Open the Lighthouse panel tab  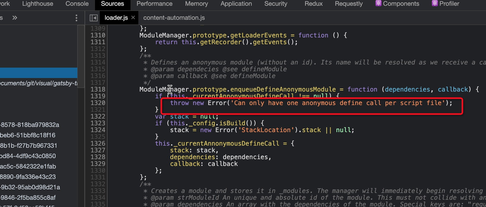[x=38, y=4]
